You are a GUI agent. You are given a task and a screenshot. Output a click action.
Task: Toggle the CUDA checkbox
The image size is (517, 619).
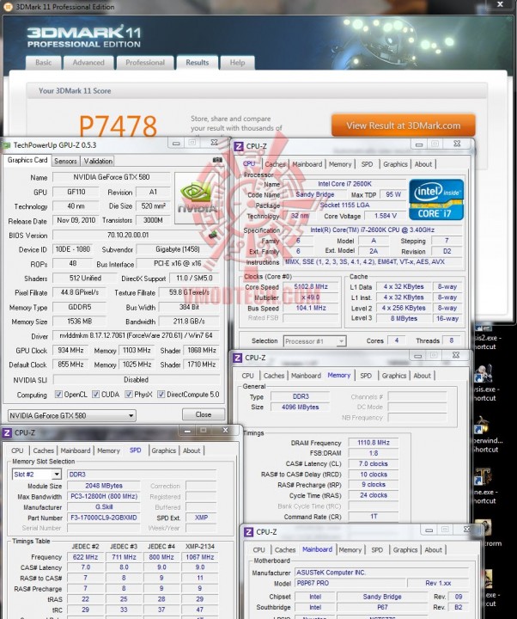95,395
